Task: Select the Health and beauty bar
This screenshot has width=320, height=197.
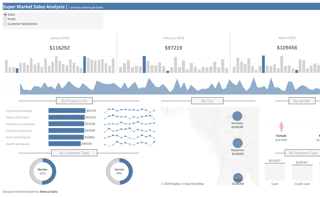Action: pyautogui.click(x=64, y=144)
